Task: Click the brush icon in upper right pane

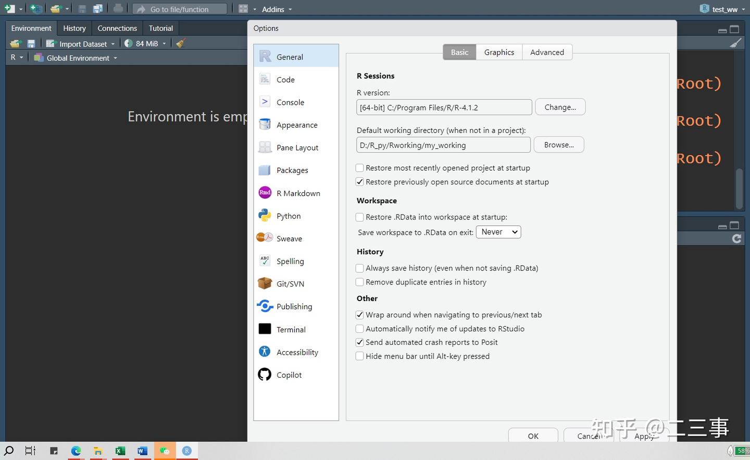Action: [x=735, y=43]
